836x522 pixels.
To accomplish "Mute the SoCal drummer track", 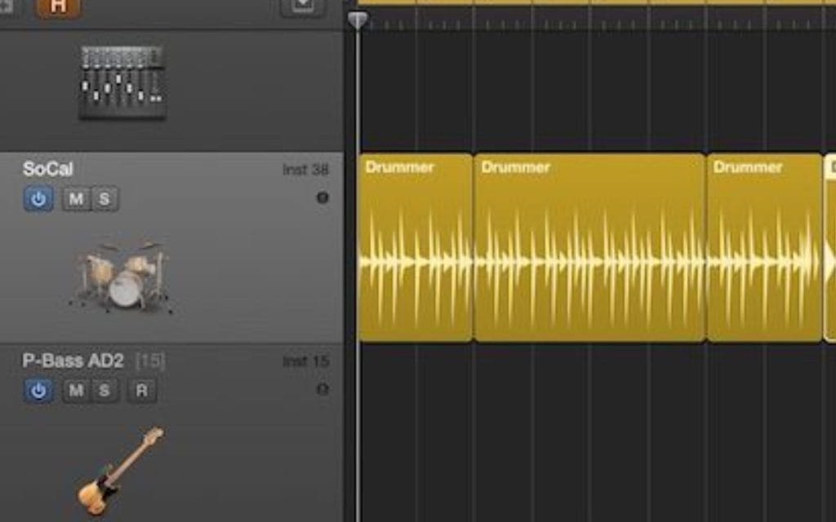I will (x=76, y=198).
